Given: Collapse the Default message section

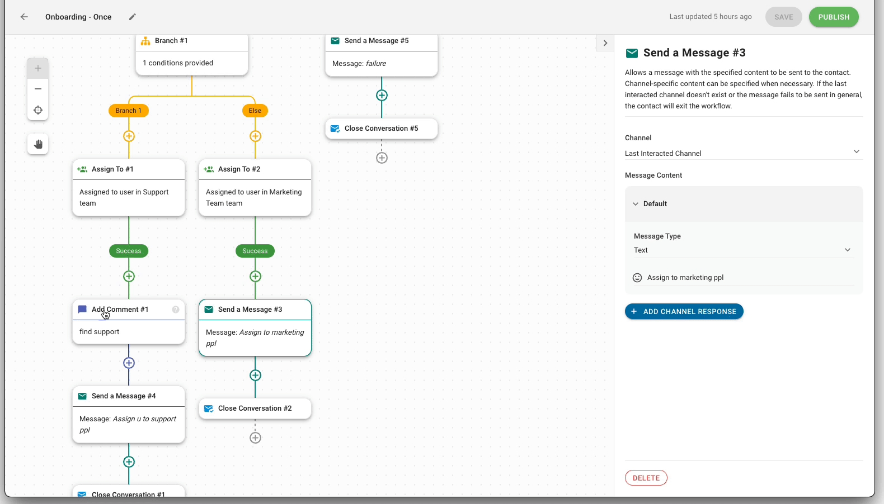Looking at the screenshot, I should pyautogui.click(x=636, y=204).
